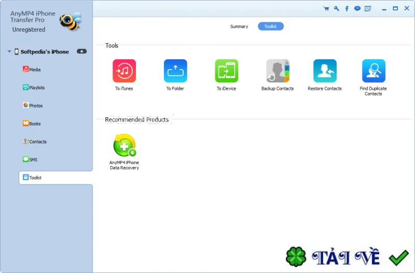Click the key register icon

pyautogui.click(x=336, y=9)
